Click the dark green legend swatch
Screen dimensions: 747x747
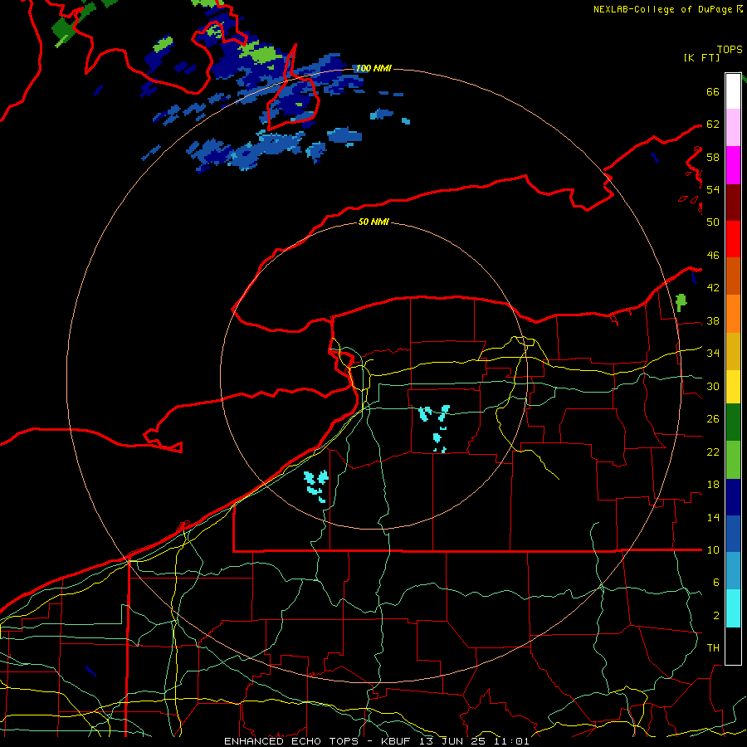click(x=733, y=422)
